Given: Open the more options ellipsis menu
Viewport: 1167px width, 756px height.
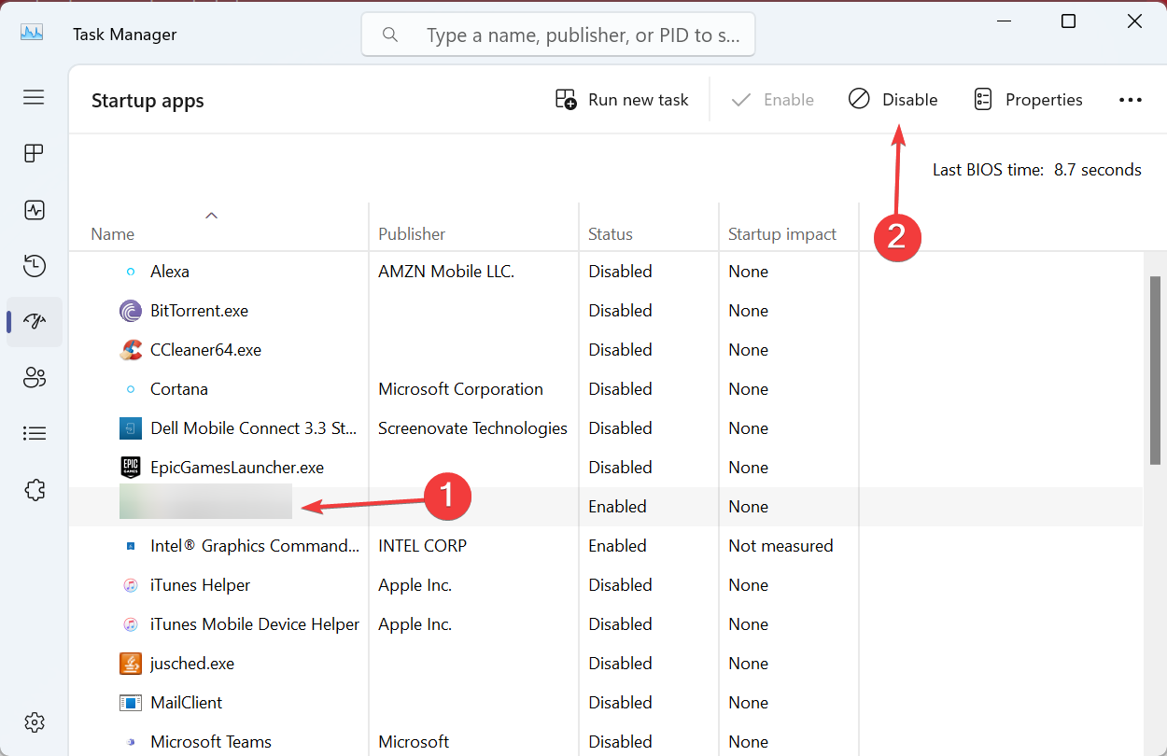Looking at the screenshot, I should click(x=1131, y=100).
